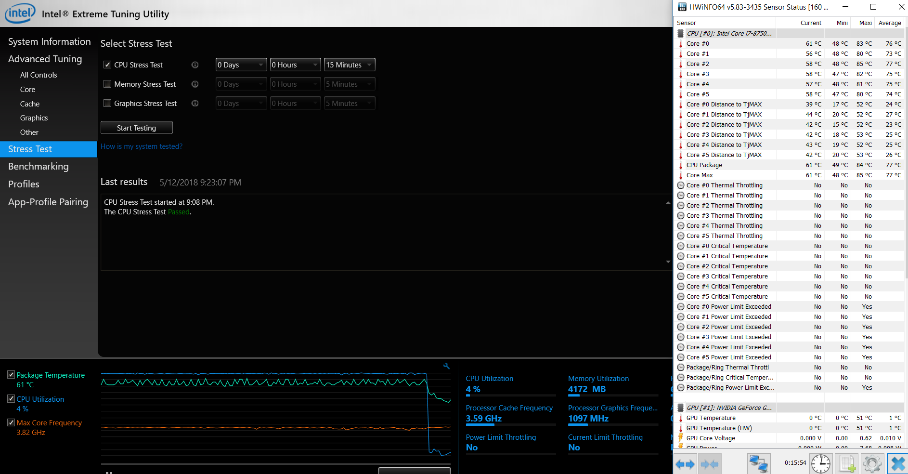Click 'Core #2 Distance to TjMAX' row
The width and height of the screenshot is (908, 474).
point(790,124)
